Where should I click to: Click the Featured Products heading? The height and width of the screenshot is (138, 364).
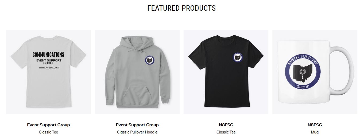click(x=182, y=8)
